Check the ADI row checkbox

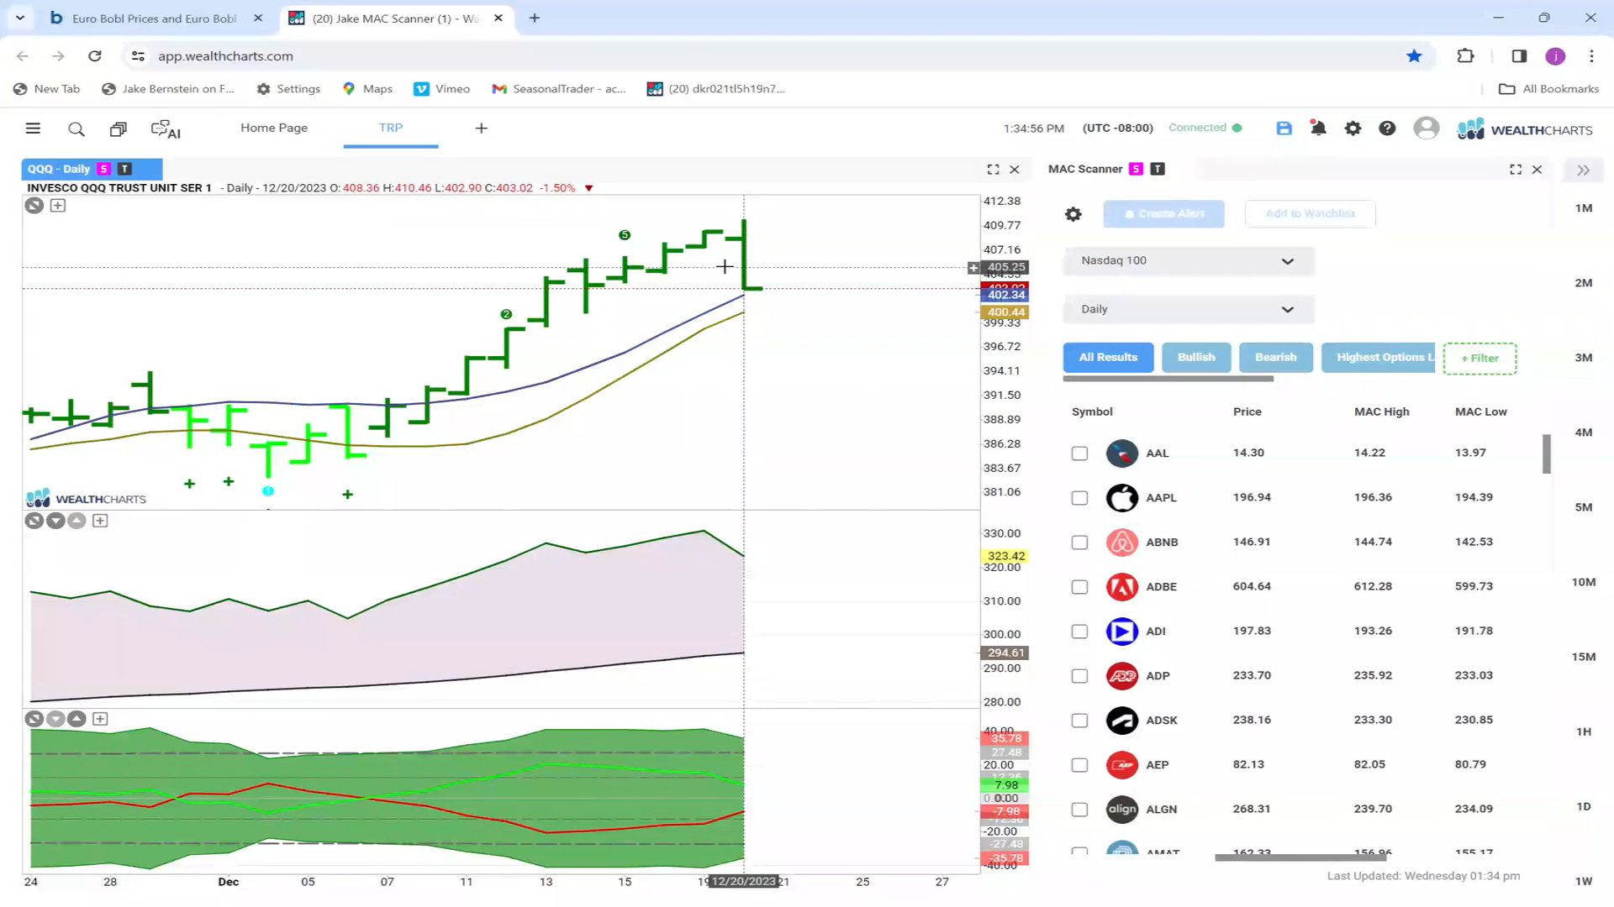[x=1080, y=632]
